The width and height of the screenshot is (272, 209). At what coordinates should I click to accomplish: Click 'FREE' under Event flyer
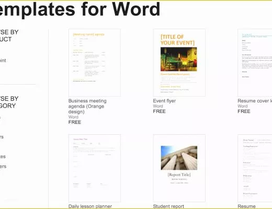[x=159, y=111]
